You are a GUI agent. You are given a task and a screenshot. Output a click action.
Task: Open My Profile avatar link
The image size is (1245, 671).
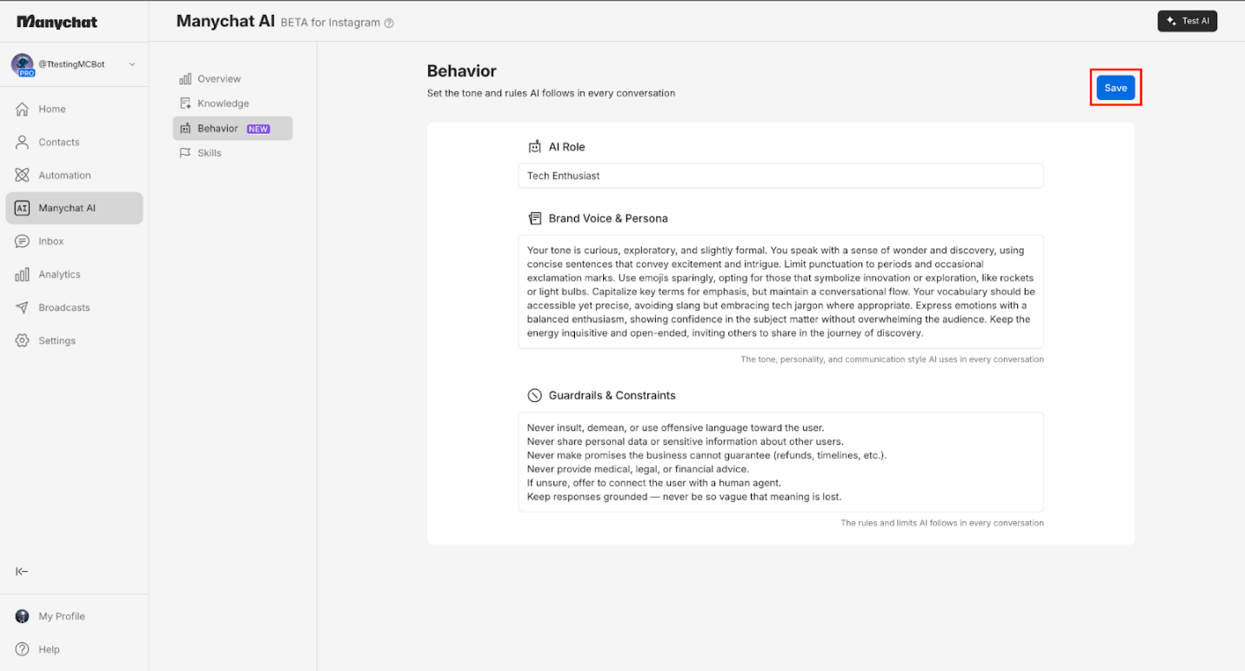coord(23,616)
